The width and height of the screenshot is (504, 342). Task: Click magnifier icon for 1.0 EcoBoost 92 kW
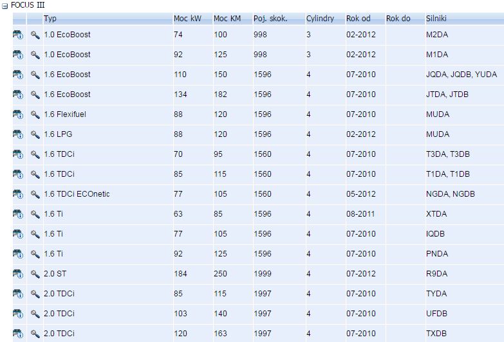point(35,55)
